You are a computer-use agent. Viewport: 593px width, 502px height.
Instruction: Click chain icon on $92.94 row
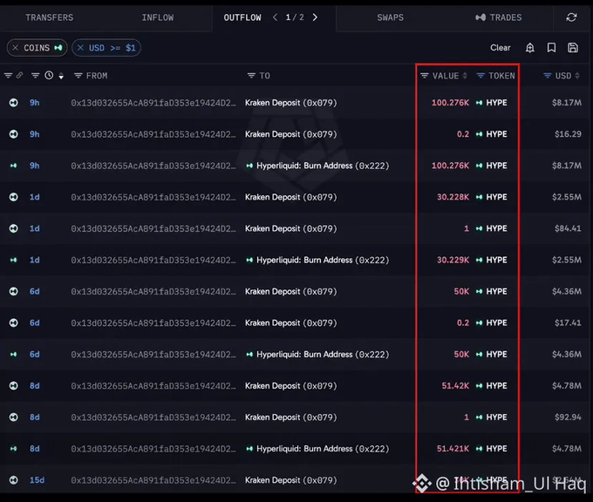coord(14,417)
